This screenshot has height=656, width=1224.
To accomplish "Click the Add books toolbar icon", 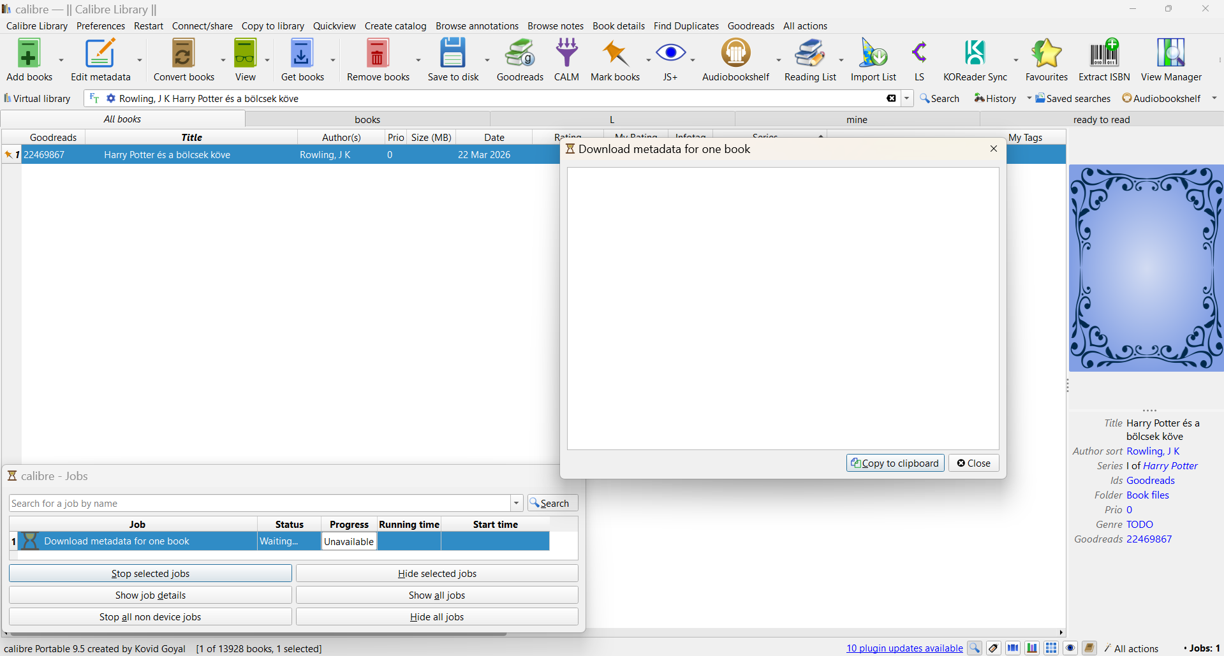I will point(29,54).
